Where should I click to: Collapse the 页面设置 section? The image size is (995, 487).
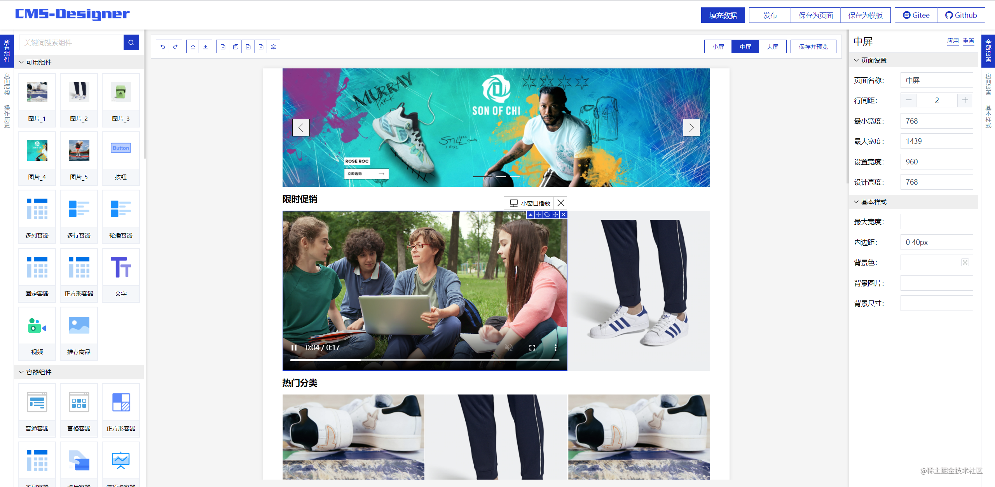856,60
